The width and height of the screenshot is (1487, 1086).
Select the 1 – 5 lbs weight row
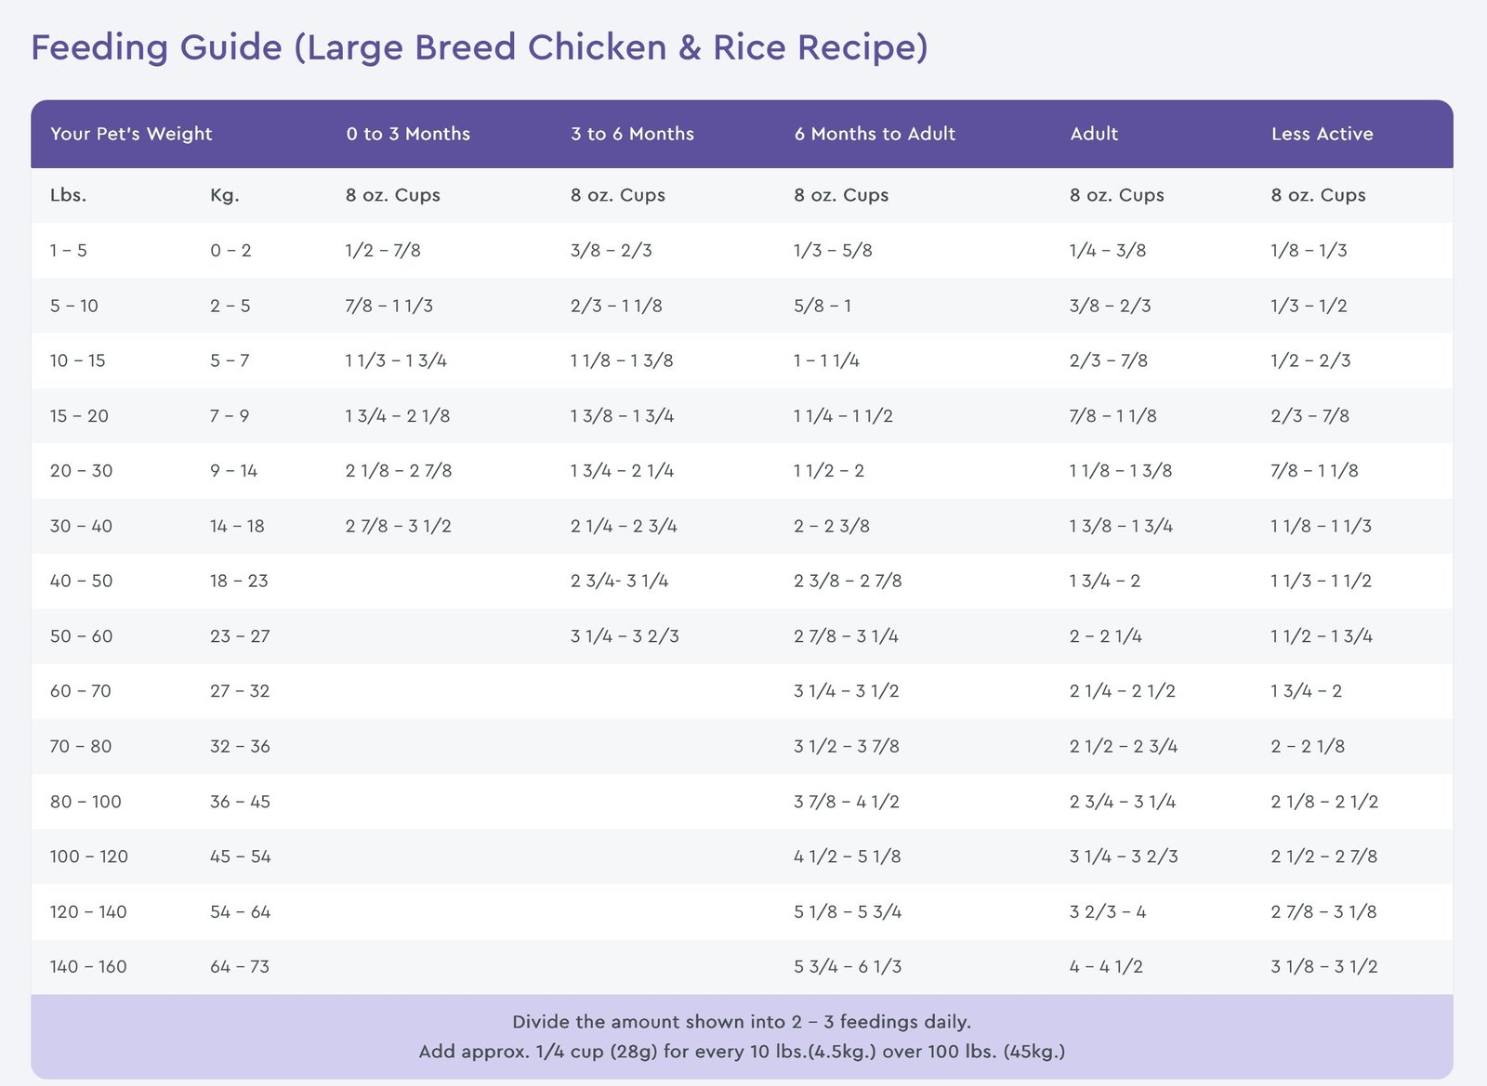pyautogui.click(x=742, y=250)
